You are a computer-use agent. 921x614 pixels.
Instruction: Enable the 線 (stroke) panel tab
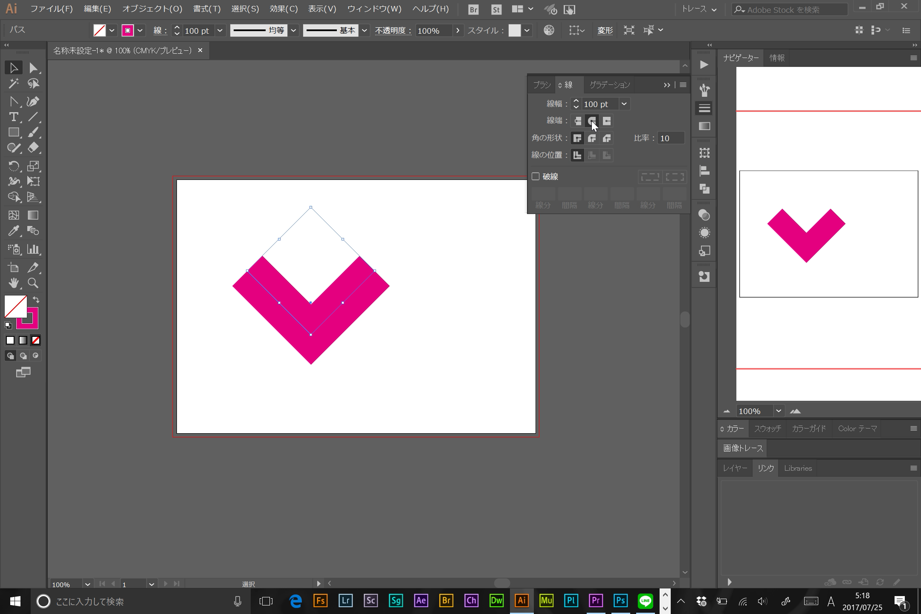568,84
